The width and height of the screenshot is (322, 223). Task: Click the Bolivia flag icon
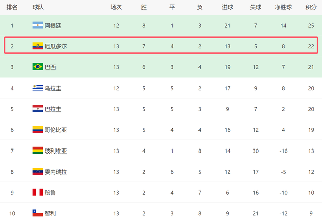[x=38, y=151]
